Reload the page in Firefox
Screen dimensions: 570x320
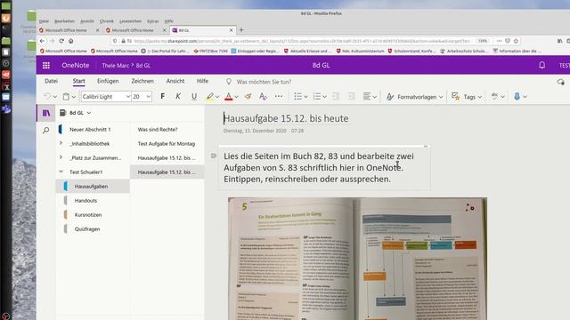61,41
